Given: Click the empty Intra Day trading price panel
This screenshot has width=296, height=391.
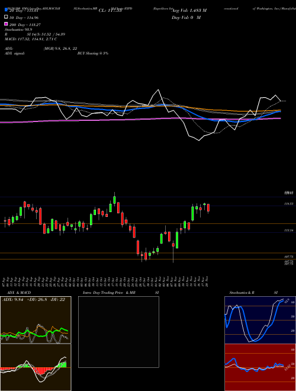Looking at the screenshot, I should click(118, 332).
